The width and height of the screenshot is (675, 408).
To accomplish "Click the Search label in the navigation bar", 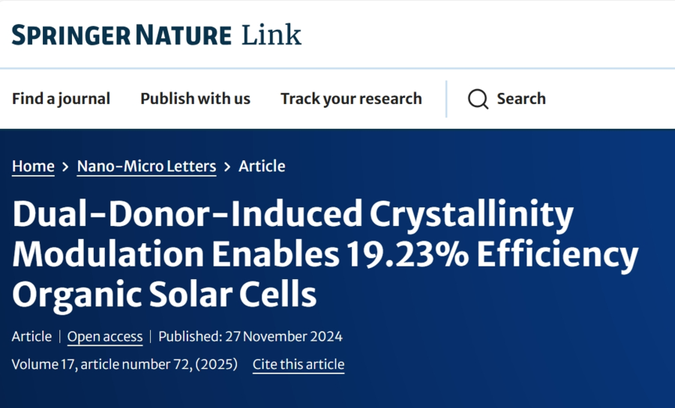I will (521, 99).
